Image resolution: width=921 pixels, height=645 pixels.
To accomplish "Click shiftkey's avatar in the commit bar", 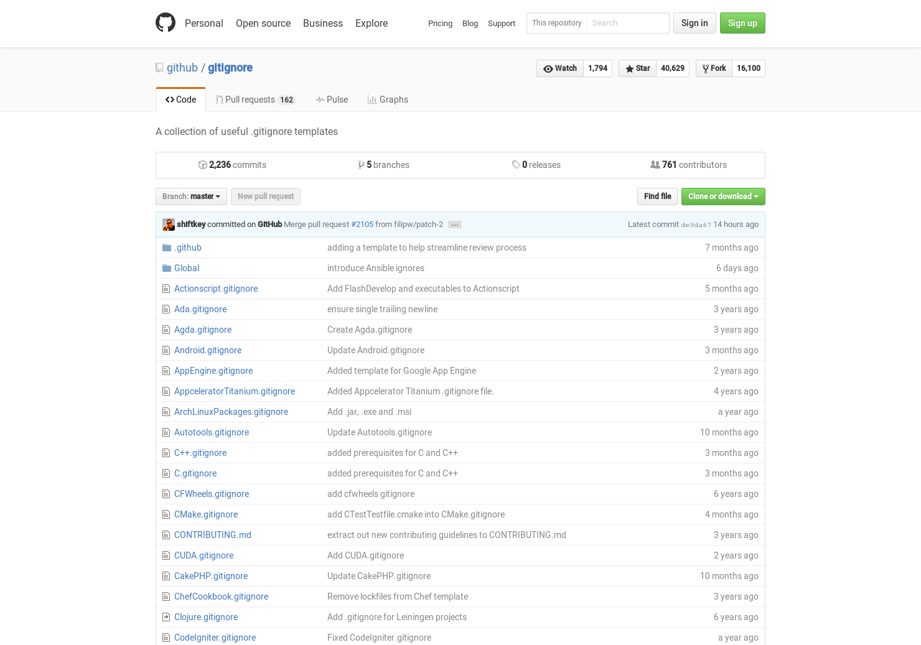I will (x=169, y=225).
